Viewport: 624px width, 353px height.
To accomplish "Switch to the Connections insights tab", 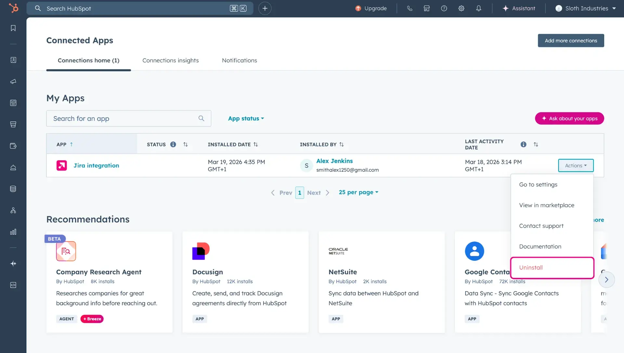I will (170, 60).
